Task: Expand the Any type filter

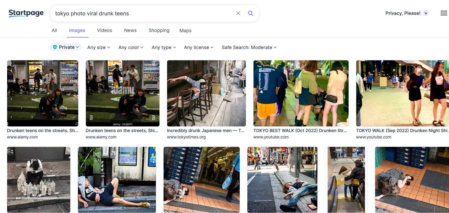Action: pyautogui.click(x=164, y=48)
